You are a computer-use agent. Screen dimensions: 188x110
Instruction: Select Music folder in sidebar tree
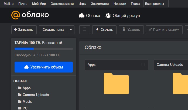click(27, 101)
